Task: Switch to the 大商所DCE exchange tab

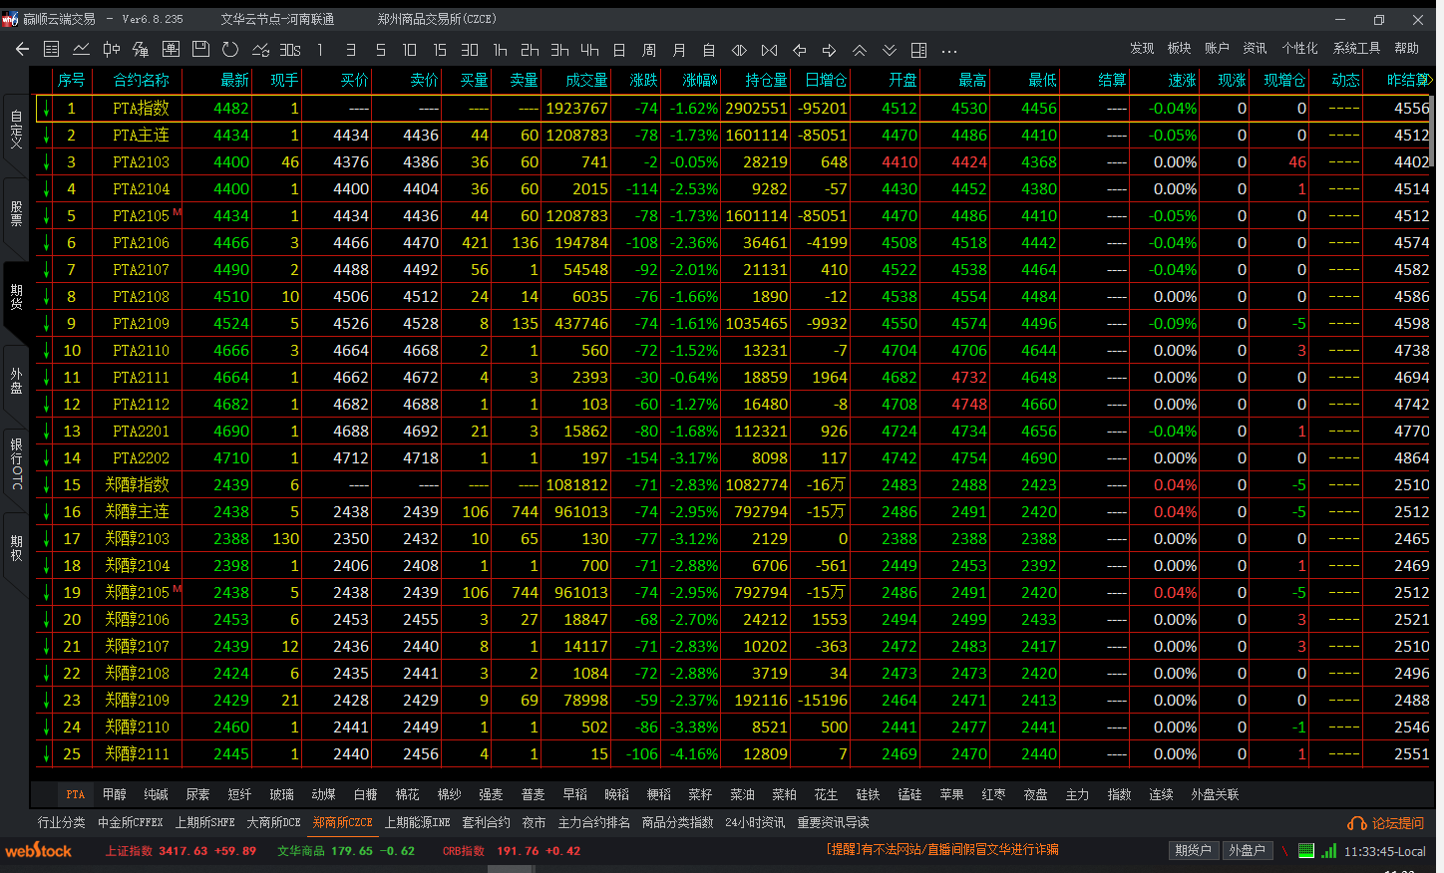Action: (273, 822)
